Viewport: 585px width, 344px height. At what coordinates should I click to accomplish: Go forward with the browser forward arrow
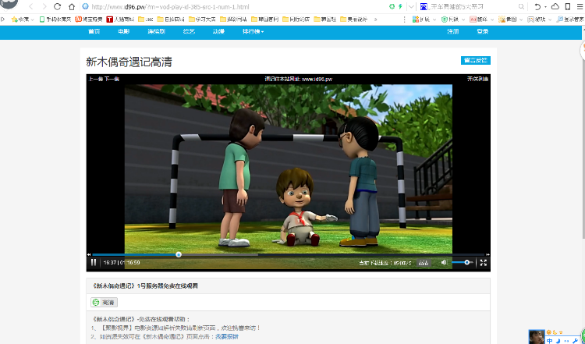coord(44,6)
